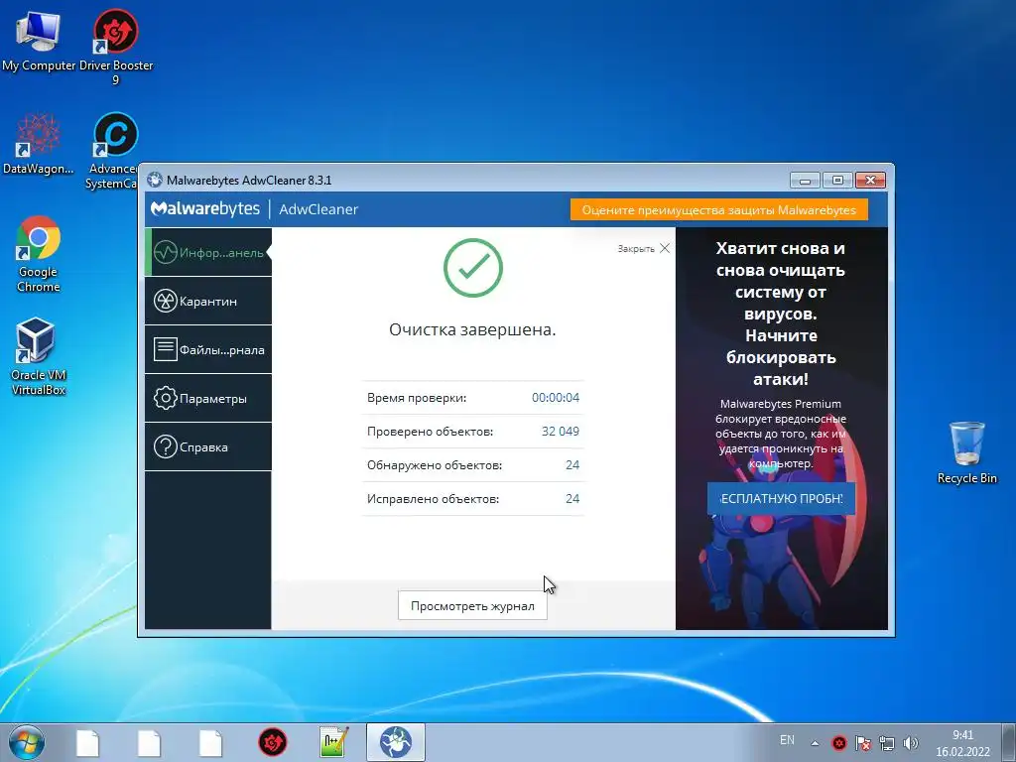Click the green checkmark completion icon

coord(473,268)
